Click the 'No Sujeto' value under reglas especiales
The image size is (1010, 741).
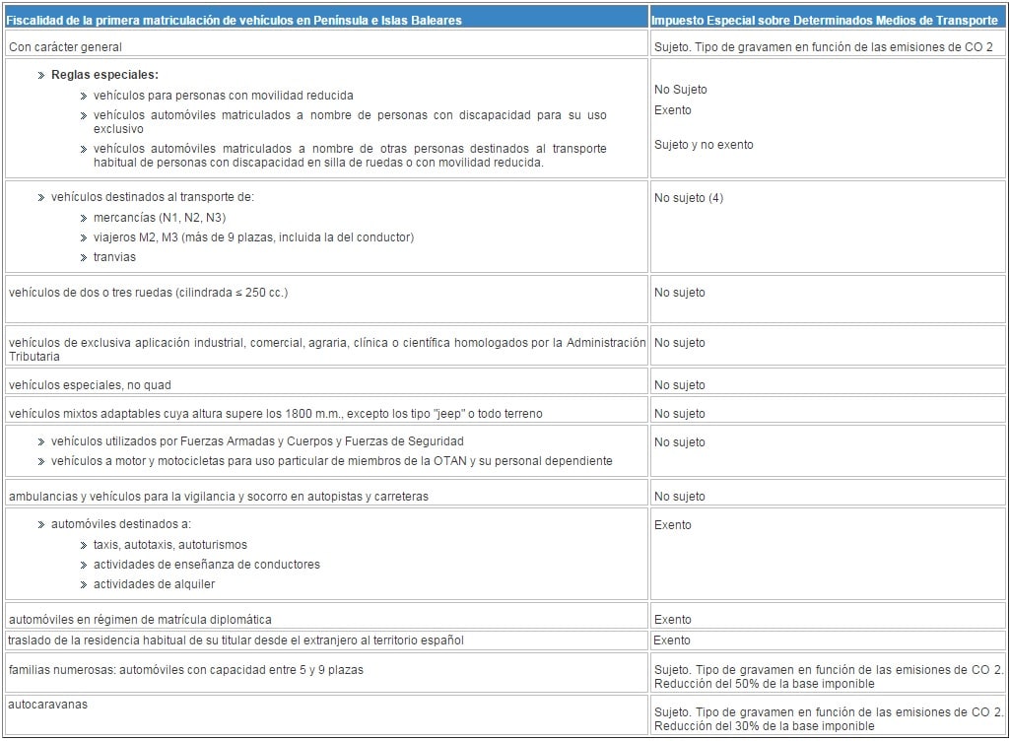[680, 90]
